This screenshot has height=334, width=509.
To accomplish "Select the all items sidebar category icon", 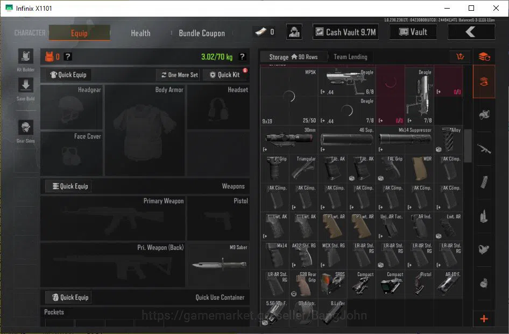I will 484,82.
